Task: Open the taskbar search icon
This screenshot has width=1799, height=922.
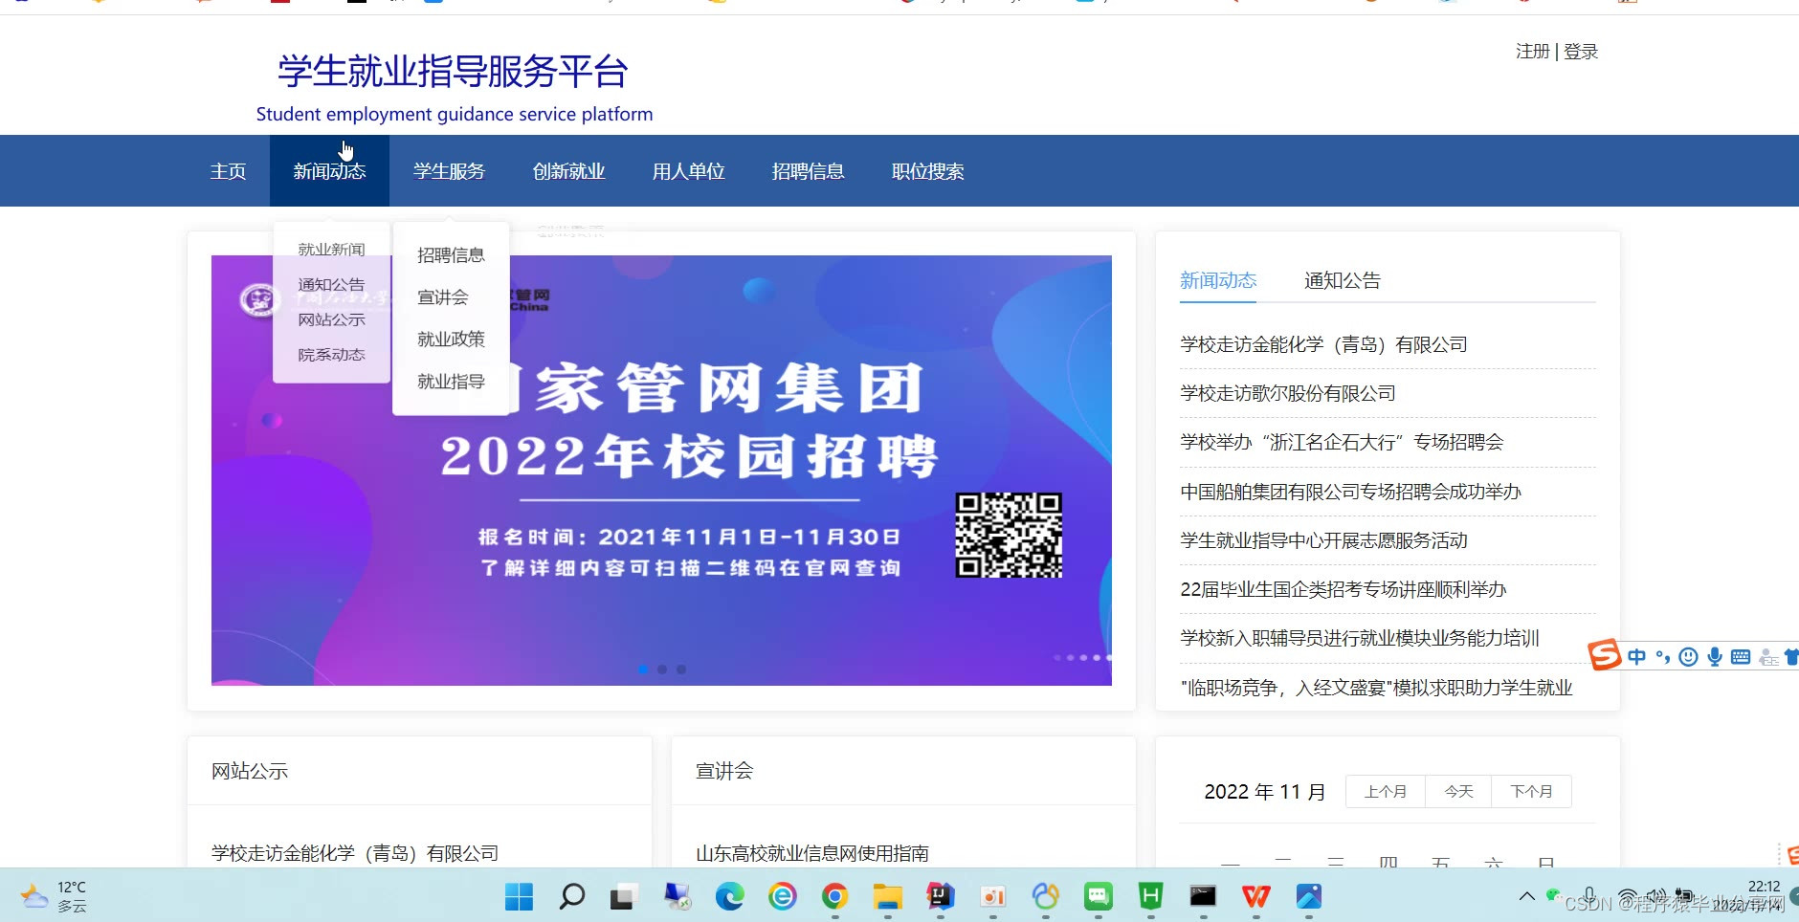Action: [571, 896]
